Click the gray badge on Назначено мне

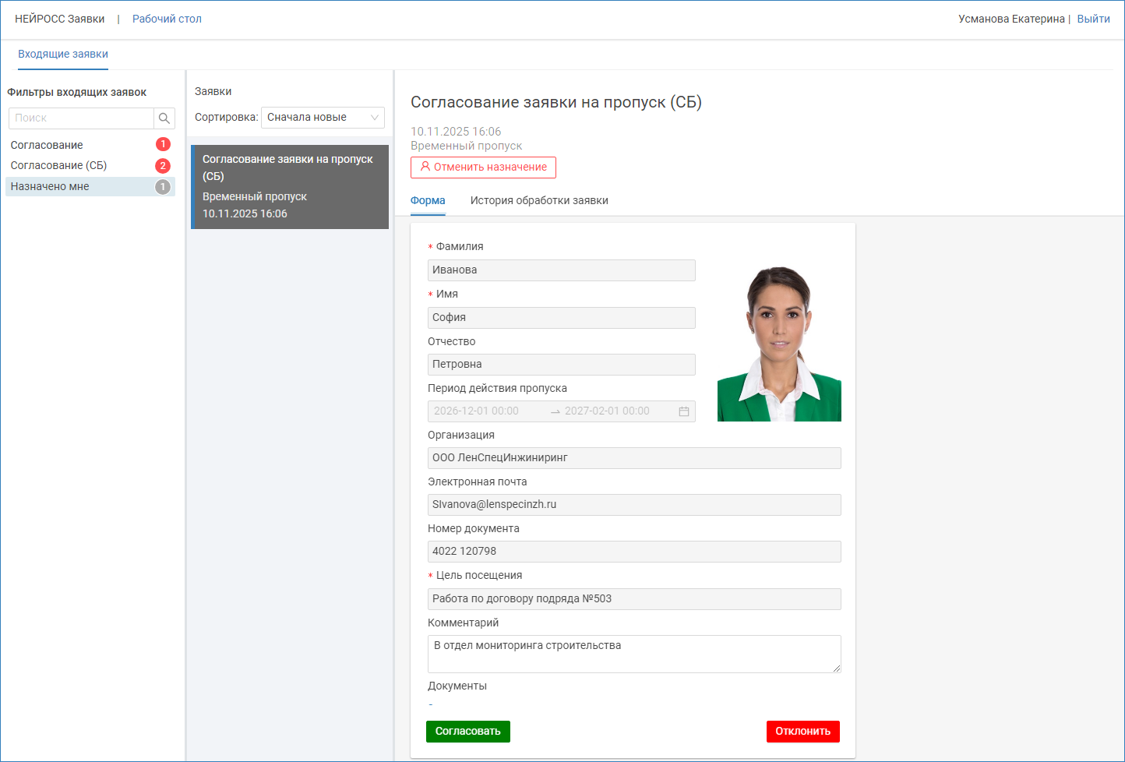[163, 187]
